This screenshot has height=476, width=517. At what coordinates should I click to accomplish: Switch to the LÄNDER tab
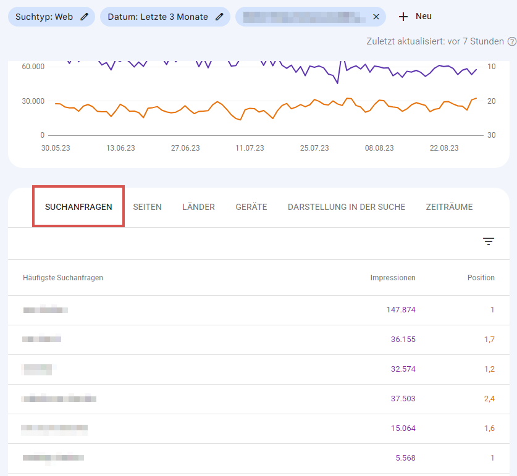(x=198, y=207)
